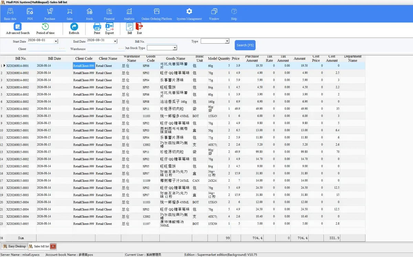Close the Sales bill list tab
This screenshot has height=257, width=413.
point(53,246)
